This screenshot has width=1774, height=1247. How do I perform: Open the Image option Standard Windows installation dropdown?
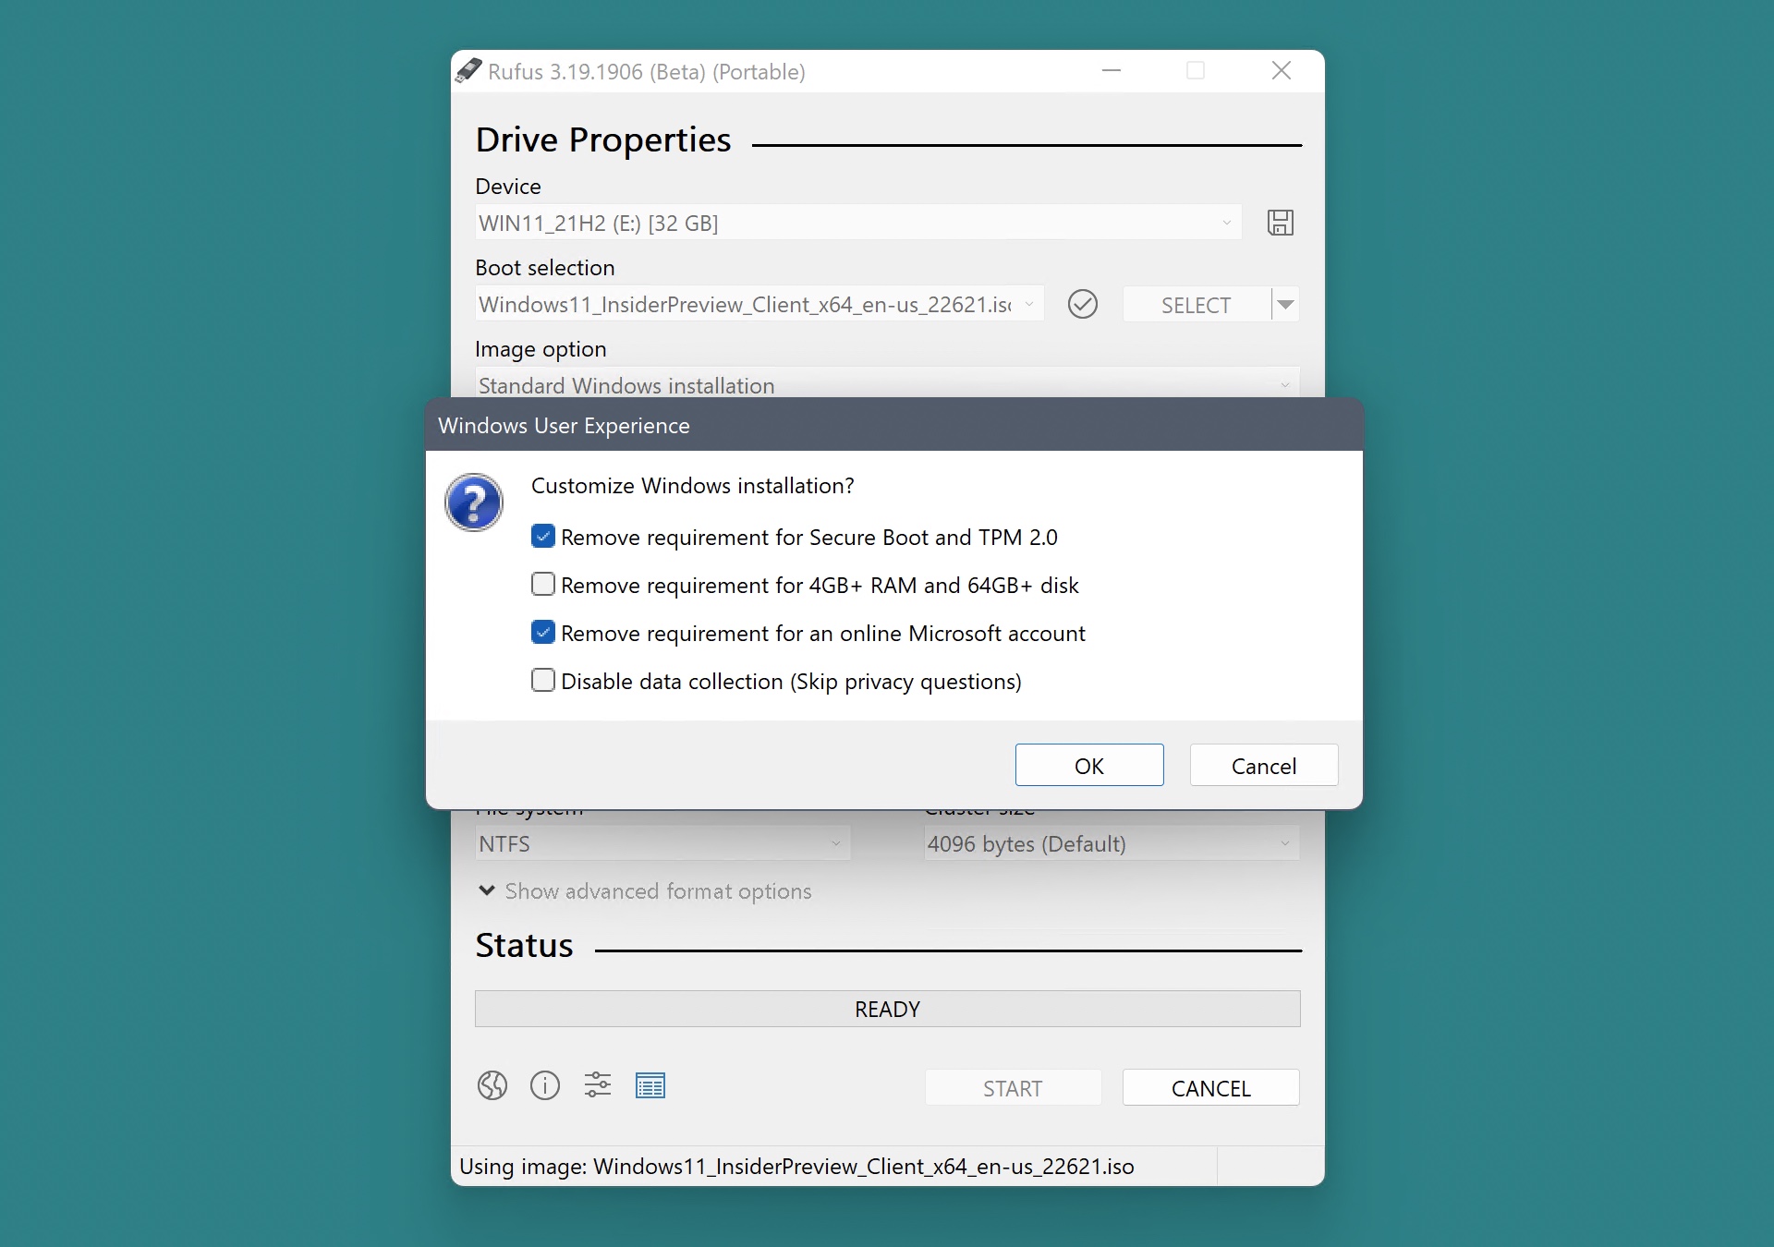pos(883,384)
